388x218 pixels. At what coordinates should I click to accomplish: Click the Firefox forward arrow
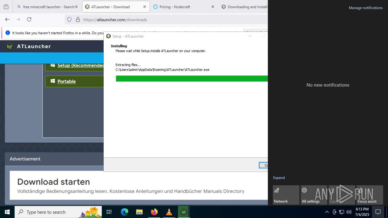[18, 19]
